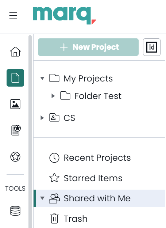Open the Brand star-circle icon
166x228 pixels.
(x=15, y=157)
